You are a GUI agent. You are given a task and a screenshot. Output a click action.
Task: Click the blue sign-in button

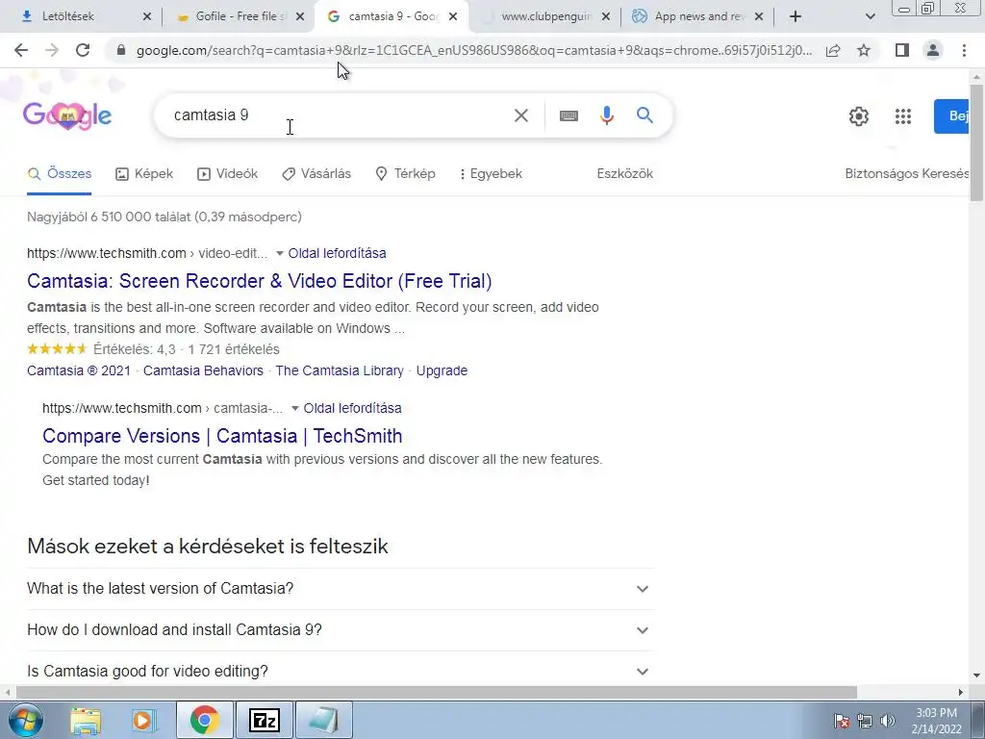pos(951,116)
